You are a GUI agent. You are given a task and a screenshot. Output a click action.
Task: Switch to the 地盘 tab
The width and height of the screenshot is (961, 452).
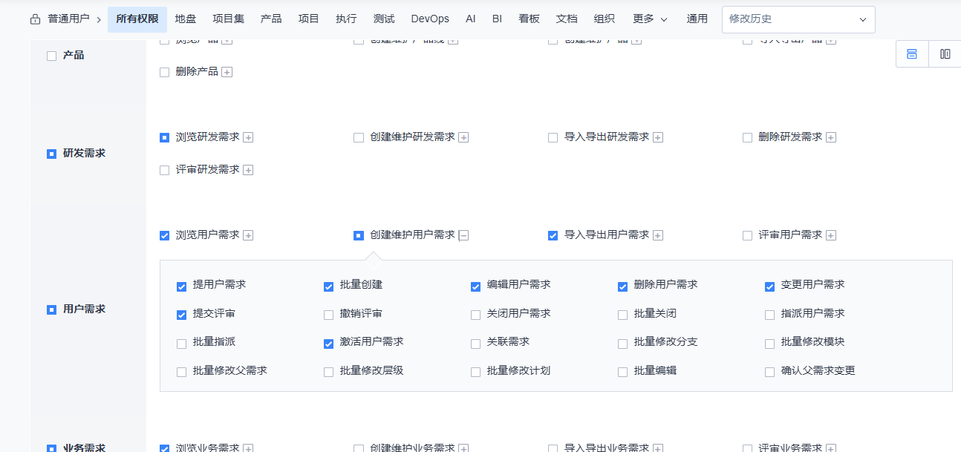click(186, 19)
